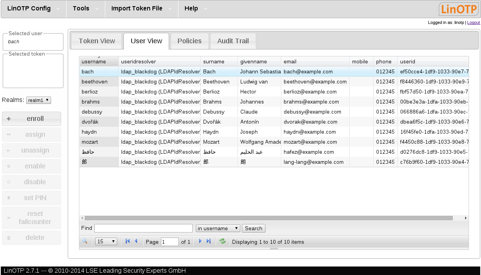Click the LinOTP logo

click(459, 9)
